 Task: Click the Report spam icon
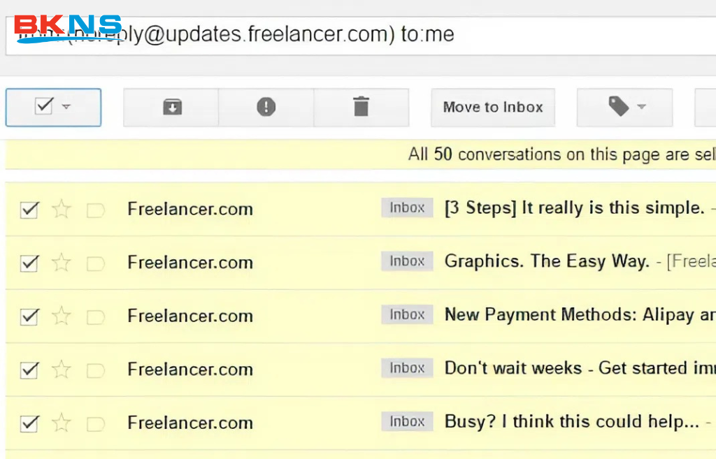(266, 107)
